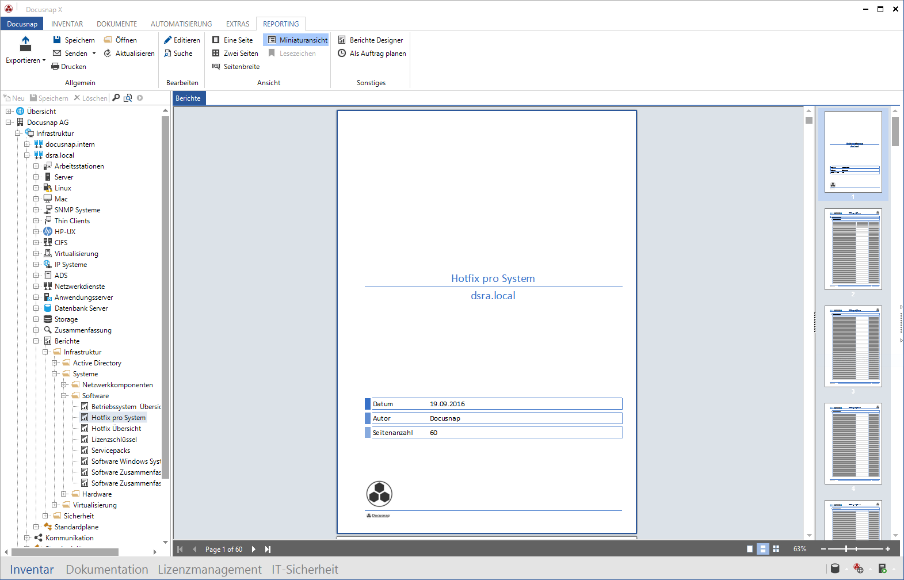Adjust the zoom slider handle
The height and width of the screenshot is (580, 904).
[x=846, y=549]
